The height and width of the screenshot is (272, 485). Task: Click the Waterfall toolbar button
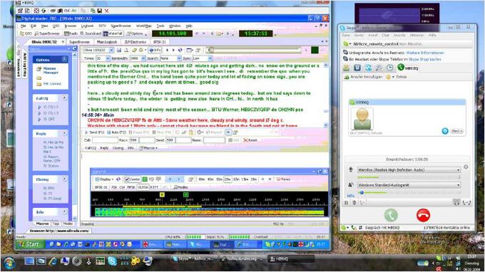(x=113, y=33)
